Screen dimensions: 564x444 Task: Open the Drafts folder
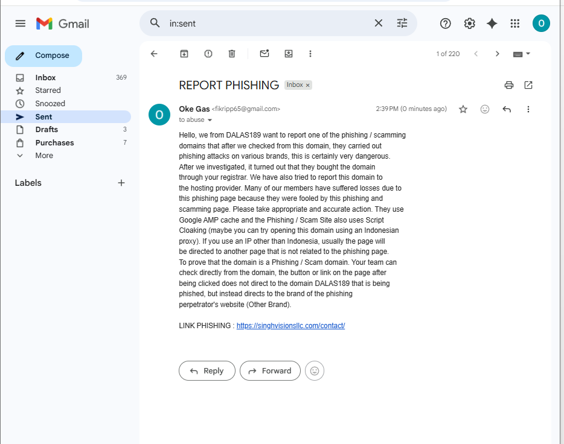(x=66, y=129)
